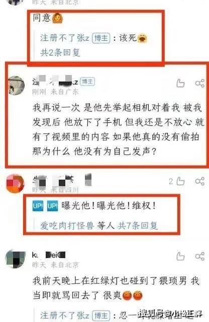Screen dimensions: 209x322
Task: Like the 曝光他 comment with 2 likes
Action: [x=180, y=181]
